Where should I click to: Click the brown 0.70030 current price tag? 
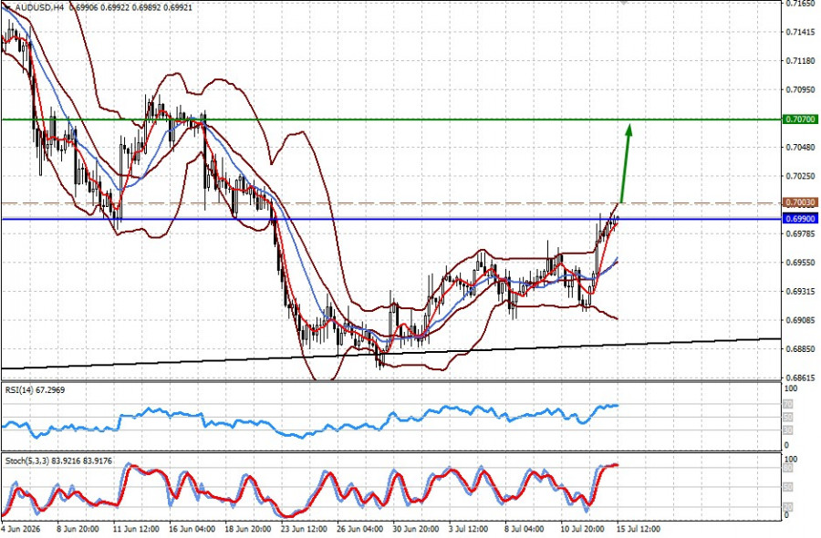click(800, 202)
